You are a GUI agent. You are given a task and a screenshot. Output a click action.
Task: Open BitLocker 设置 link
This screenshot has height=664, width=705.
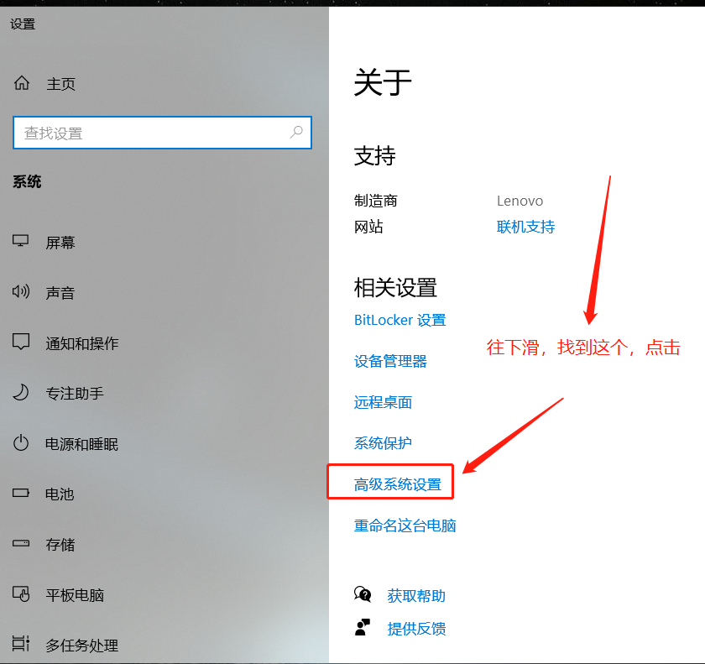tap(399, 320)
